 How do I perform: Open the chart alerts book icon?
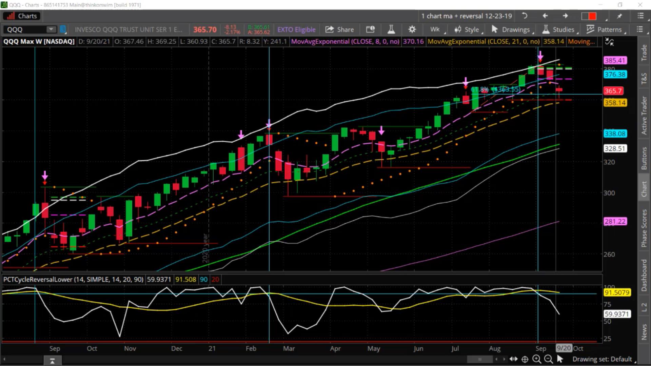point(370,29)
